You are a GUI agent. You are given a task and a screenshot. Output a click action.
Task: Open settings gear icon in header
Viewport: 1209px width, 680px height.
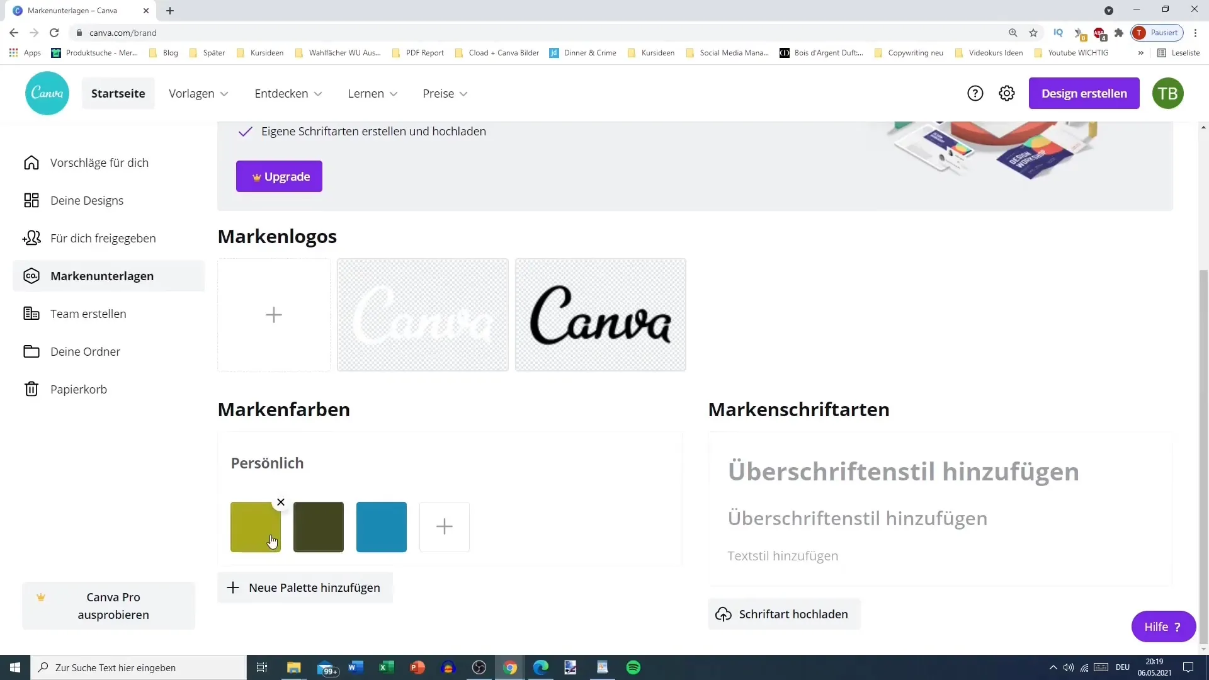point(1007,93)
